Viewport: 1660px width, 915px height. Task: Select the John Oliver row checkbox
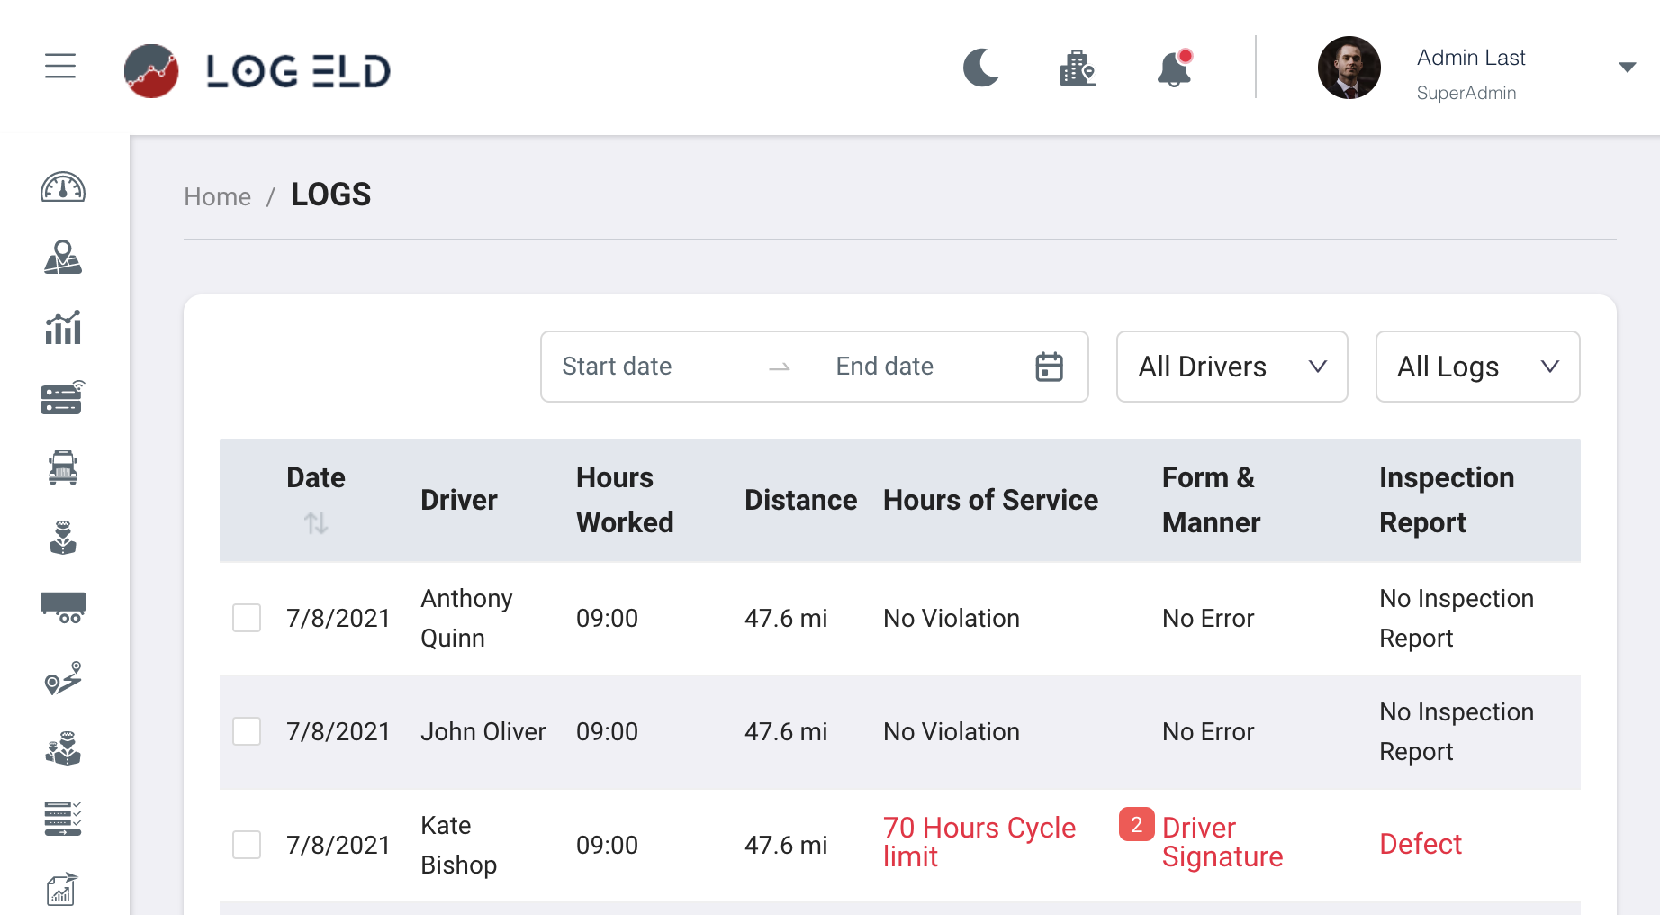[x=247, y=731]
